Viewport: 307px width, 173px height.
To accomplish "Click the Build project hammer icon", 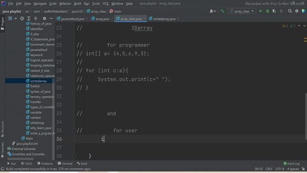I will pos(222,11).
